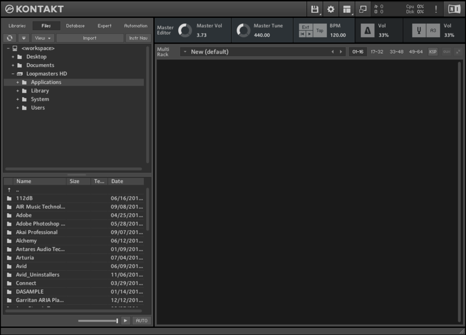Open the View dropdown menu
This screenshot has width=466, height=335.
(43, 38)
